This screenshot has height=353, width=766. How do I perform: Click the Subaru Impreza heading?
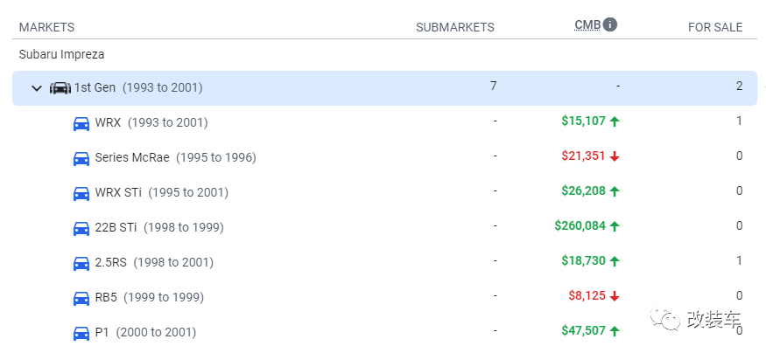(61, 54)
